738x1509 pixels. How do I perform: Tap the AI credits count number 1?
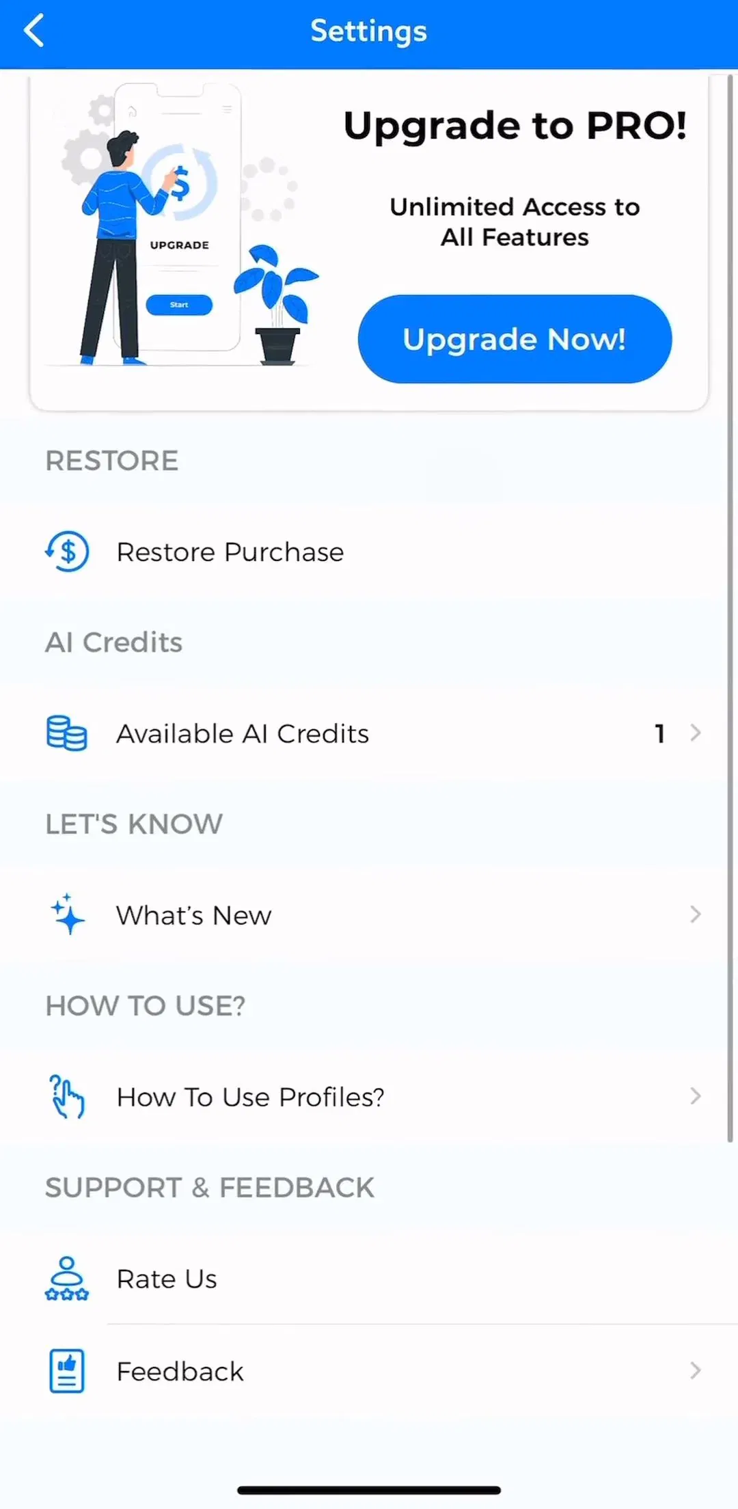click(x=659, y=733)
